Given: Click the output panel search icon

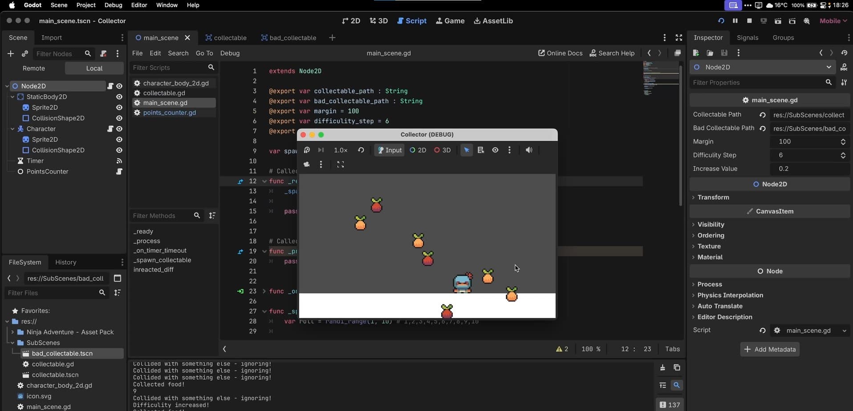Looking at the screenshot, I should 677,385.
